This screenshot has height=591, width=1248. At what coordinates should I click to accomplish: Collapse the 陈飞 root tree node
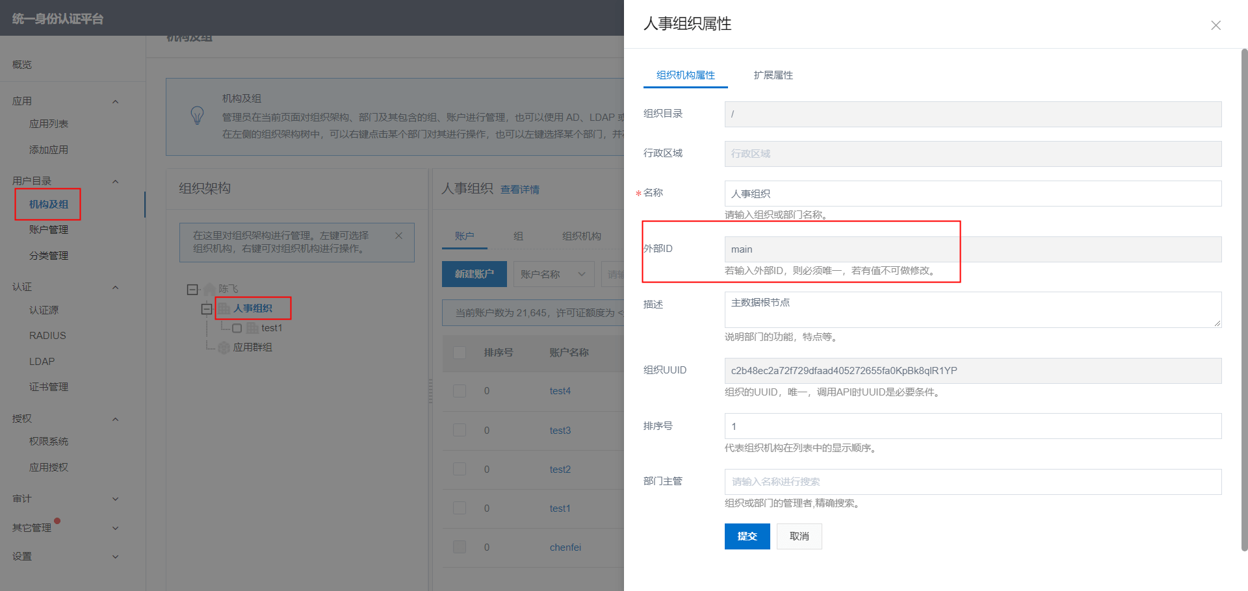[x=192, y=290]
